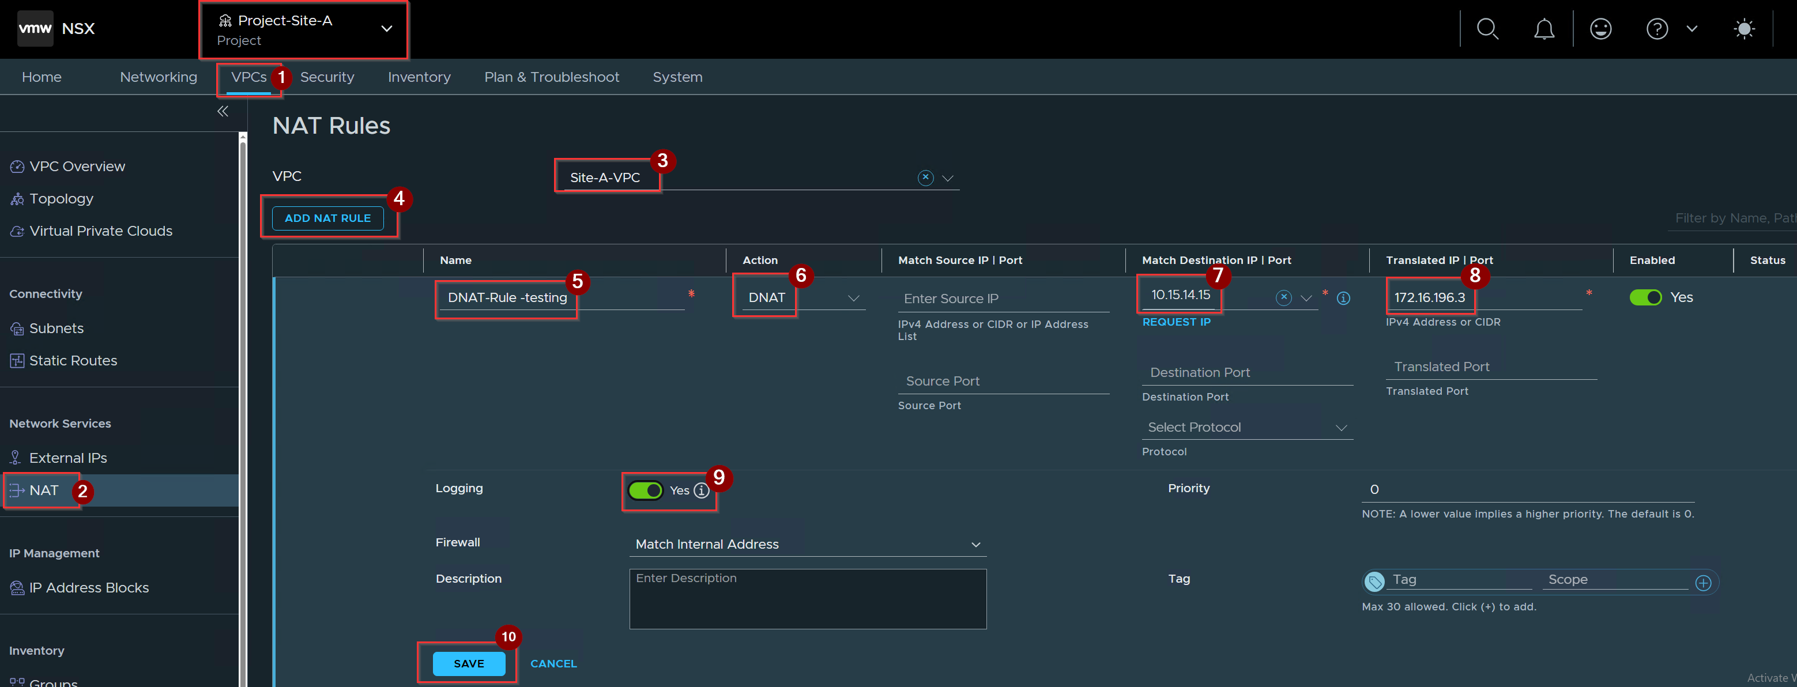Screen dimensions: 1797x687
Task: Open the Select Protocol dropdown
Action: (1246, 428)
